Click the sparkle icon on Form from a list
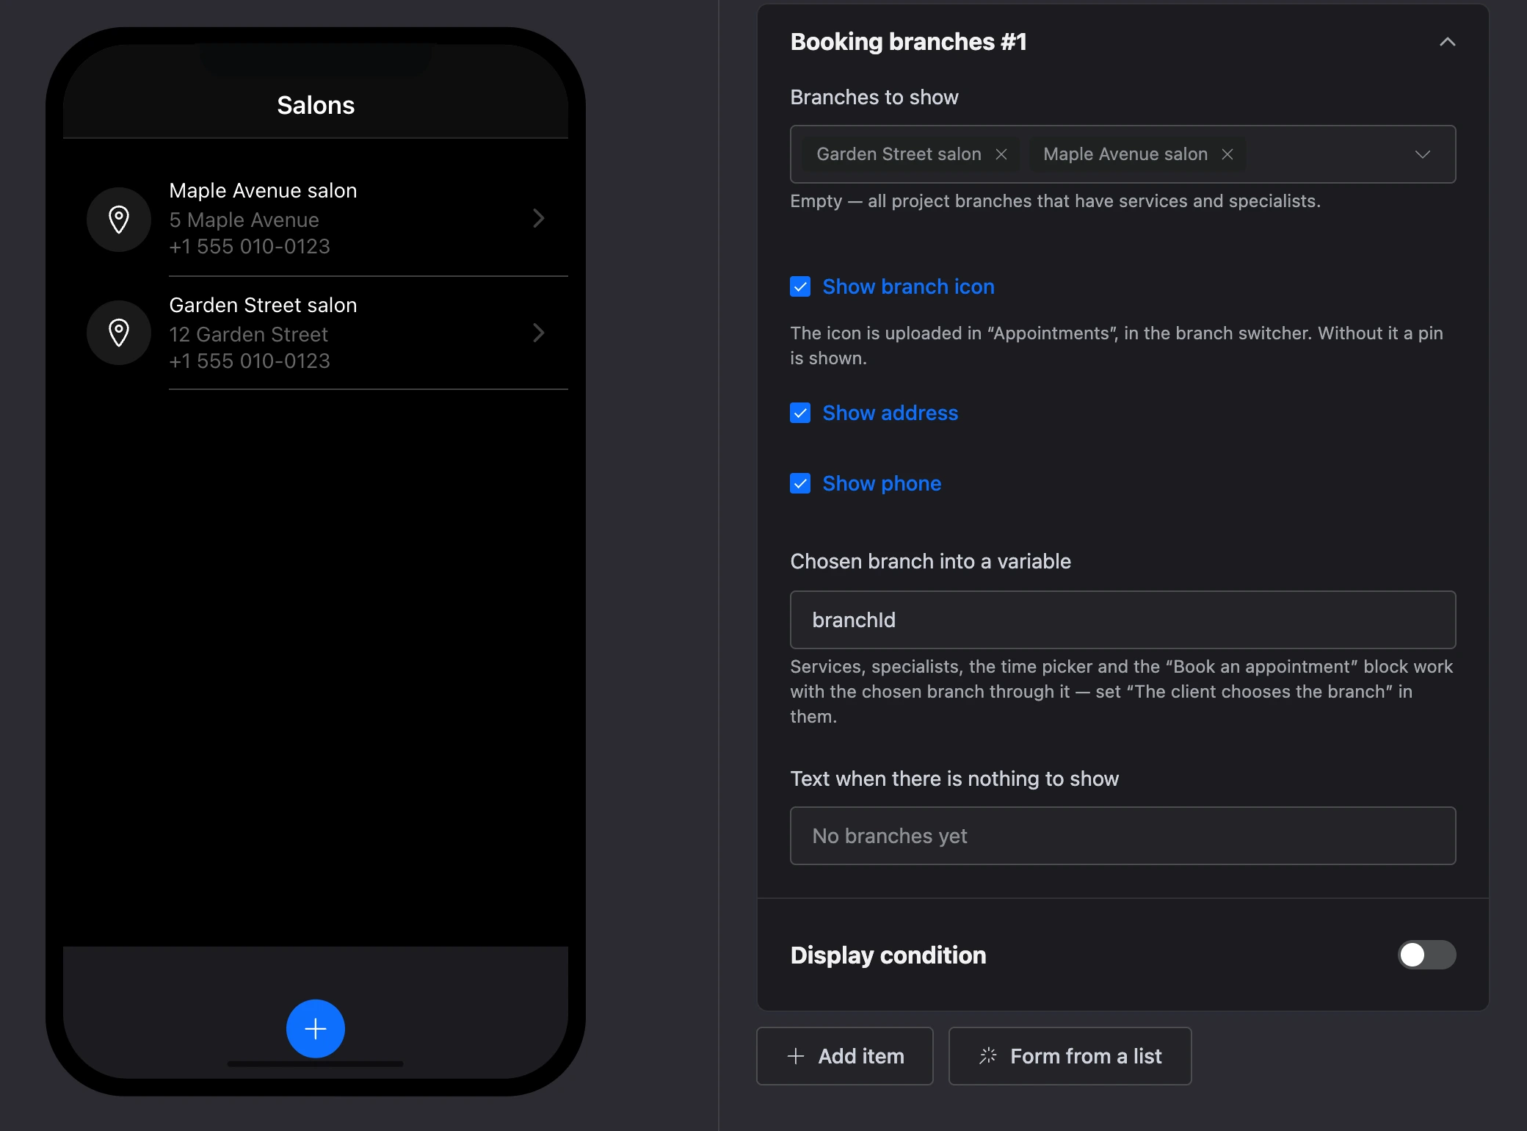 (x=988, y=1056)
